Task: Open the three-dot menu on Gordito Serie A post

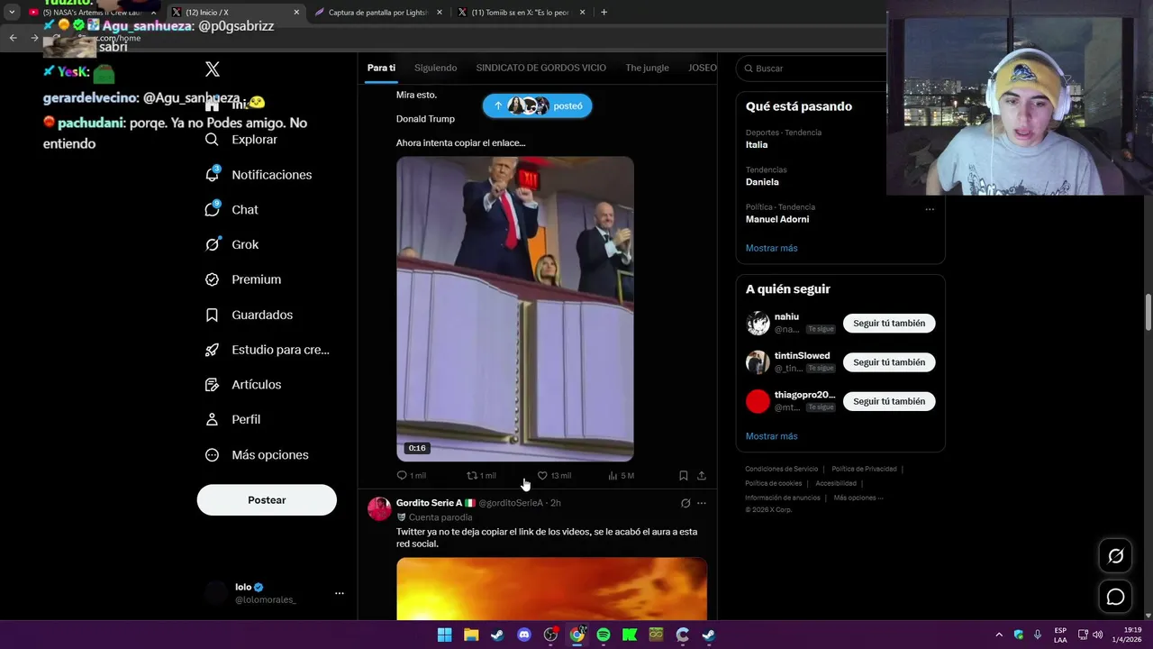Action: click(x=702, y=503)
